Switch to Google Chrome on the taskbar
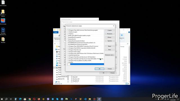This screenshot has height=101, width=180. pos(30,99)
